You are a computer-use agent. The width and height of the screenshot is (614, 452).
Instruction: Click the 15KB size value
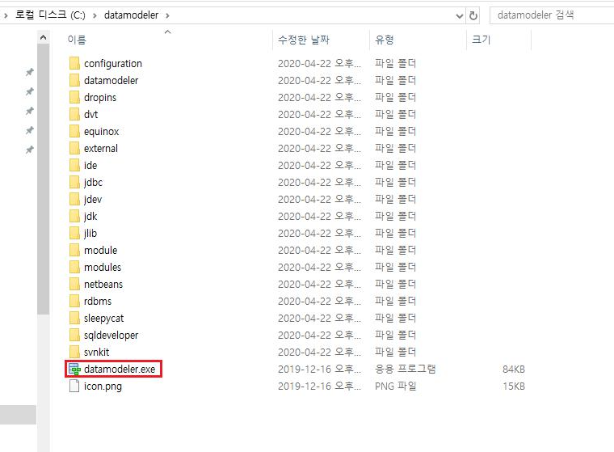[x=513, y=387]
